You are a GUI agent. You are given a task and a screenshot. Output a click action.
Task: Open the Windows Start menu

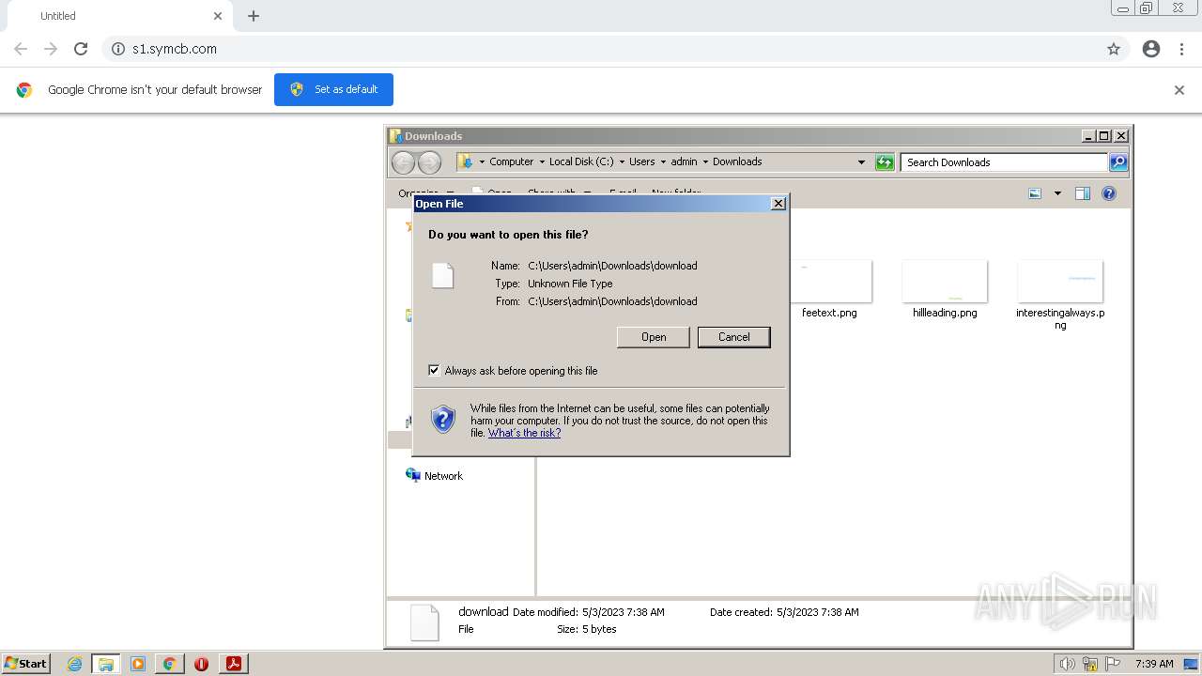pos(26,664)
